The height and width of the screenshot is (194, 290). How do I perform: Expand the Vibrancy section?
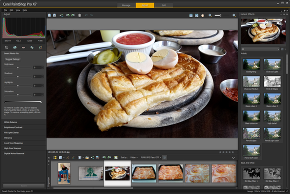click(23, 138)
